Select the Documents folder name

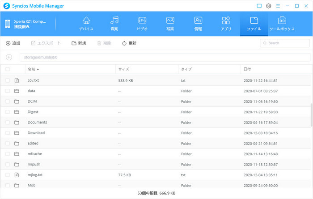pos(37,122)
